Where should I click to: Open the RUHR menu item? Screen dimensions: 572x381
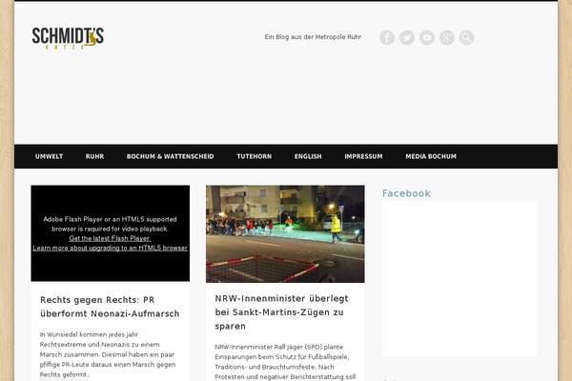pyautogui.click(x=94, y=156)
